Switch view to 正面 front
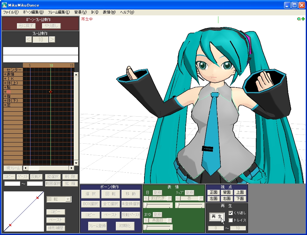The height and width of the screenshot is (235, 307). click(x=213, y=192)
